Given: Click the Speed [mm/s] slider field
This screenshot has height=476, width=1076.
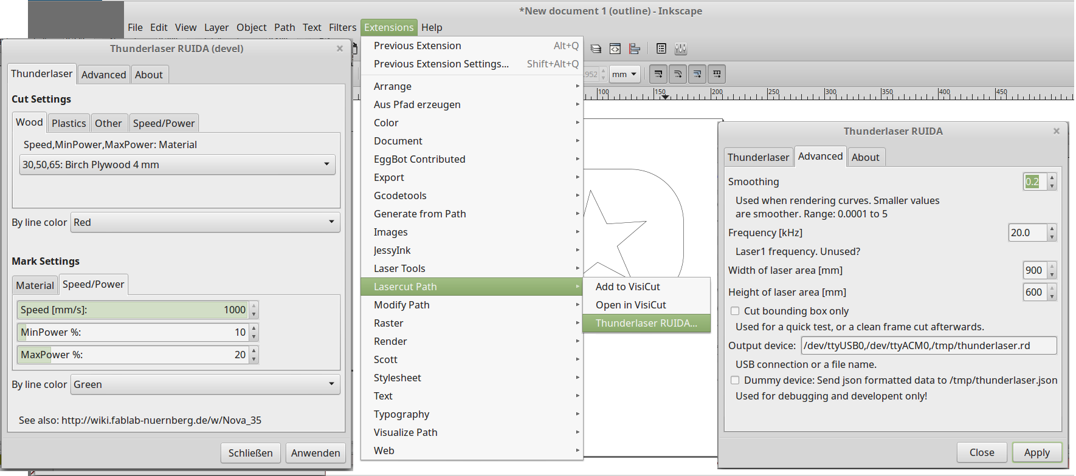Looking at the screenshot, I should pyautogui.click(x=133, y=310).
